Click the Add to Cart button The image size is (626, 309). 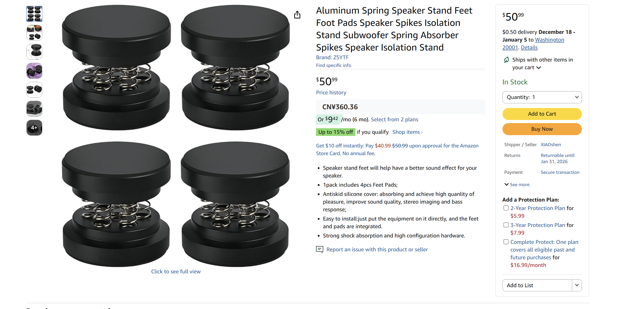point(542,114)
